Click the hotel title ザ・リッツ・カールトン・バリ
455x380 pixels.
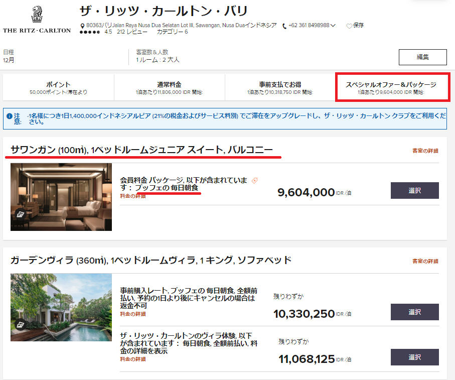click(164, 11)
